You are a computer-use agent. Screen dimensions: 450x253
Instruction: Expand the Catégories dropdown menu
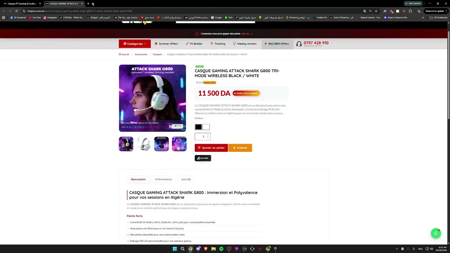135,44
